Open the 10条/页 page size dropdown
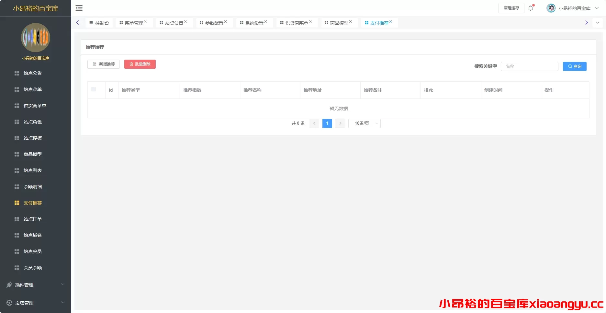 (x=364, y=123)
